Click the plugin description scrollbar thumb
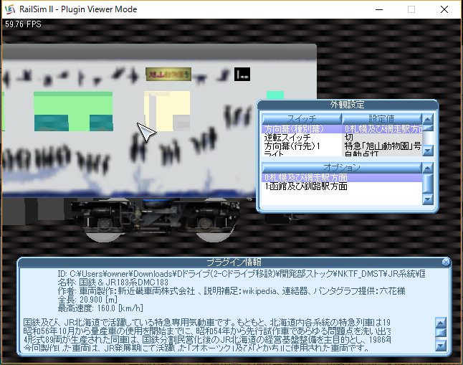This screenshot has height=365, width=463. pyautogui.click(x=441, y=333)
